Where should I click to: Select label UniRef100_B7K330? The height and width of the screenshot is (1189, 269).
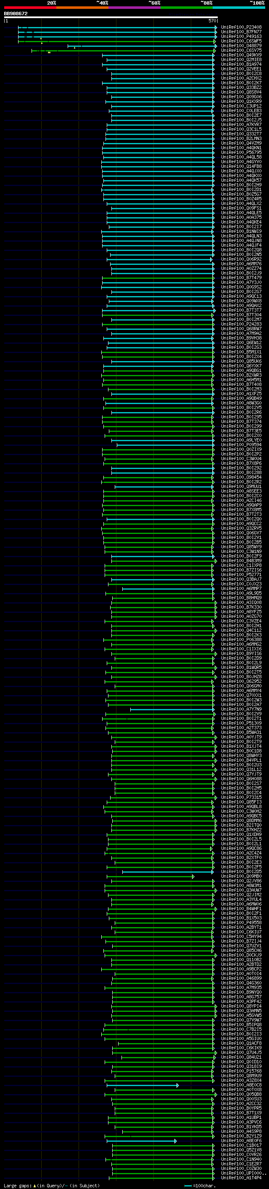[241, 607]
